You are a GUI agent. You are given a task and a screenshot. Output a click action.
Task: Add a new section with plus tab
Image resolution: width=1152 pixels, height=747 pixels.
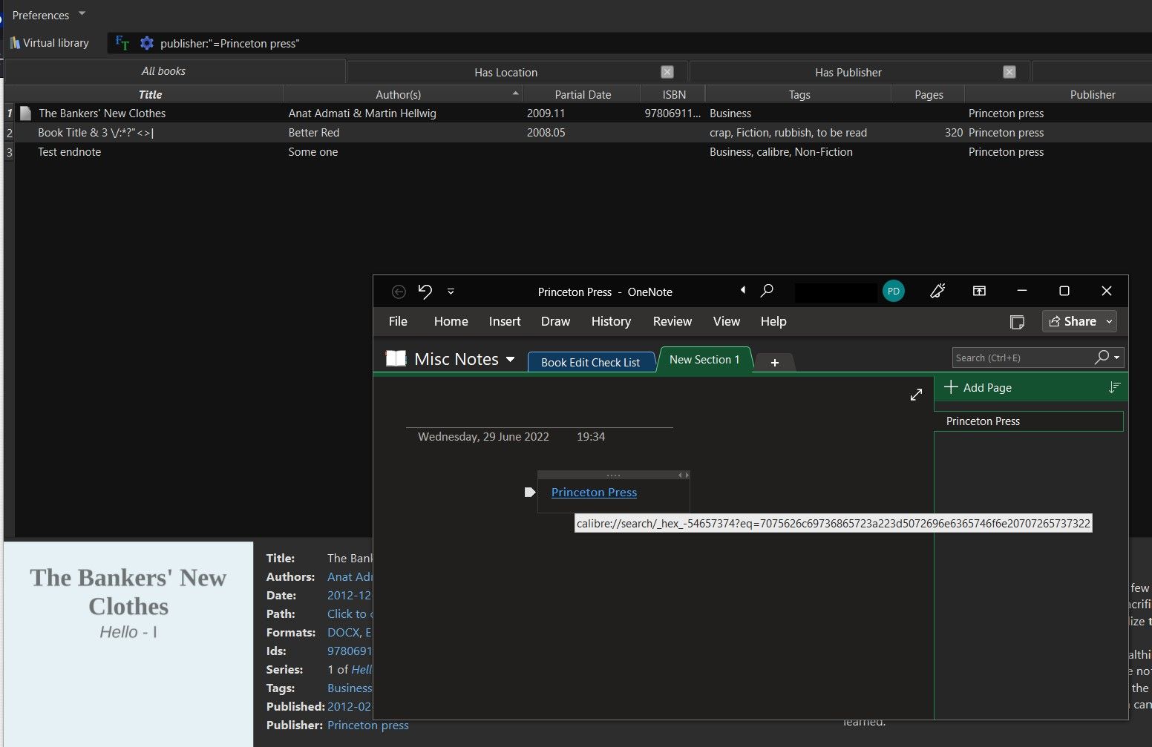[775, 363]
